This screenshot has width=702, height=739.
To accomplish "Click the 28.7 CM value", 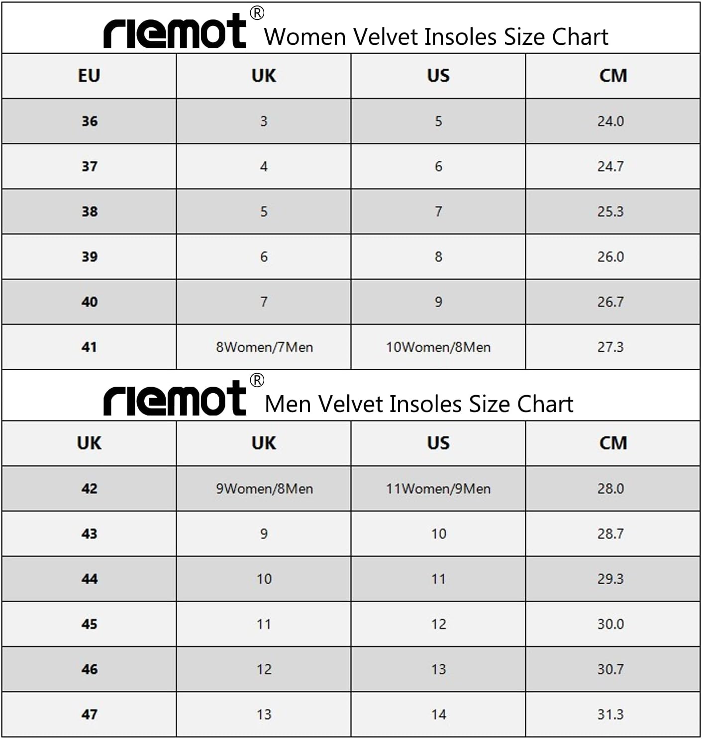I will point(610,533).
